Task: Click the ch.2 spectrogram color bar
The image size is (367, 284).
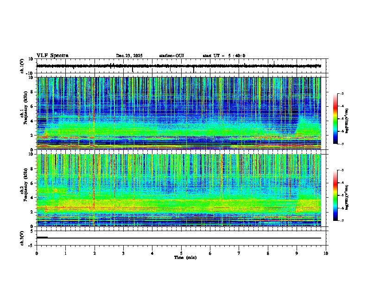Action: [335, 195]
